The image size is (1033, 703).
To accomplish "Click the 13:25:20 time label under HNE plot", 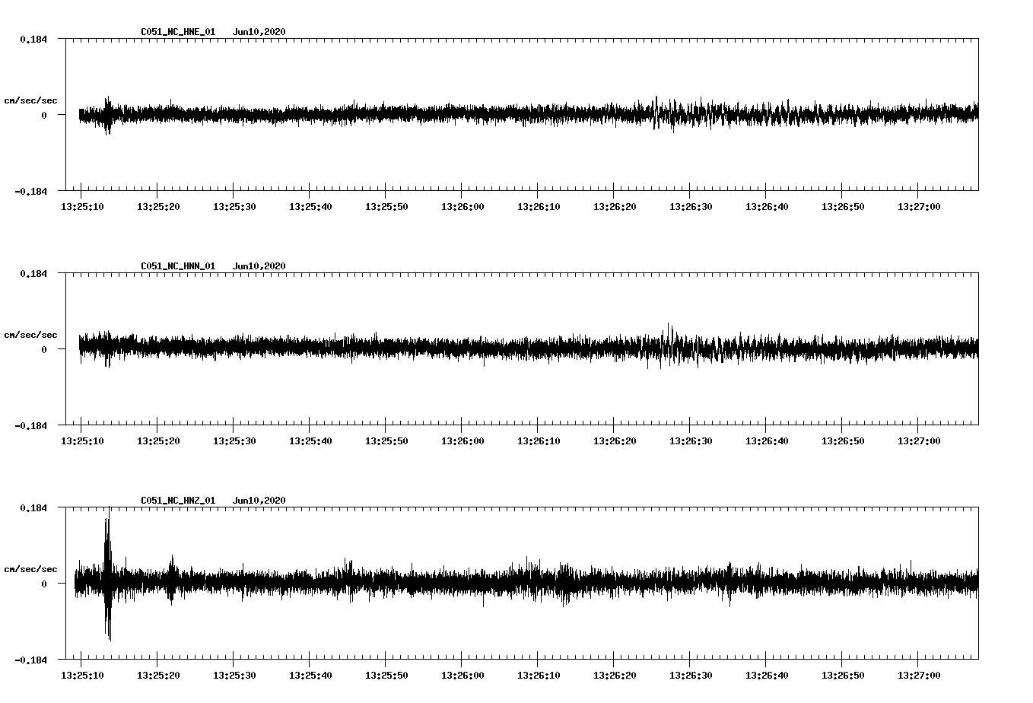I will 157,207.
